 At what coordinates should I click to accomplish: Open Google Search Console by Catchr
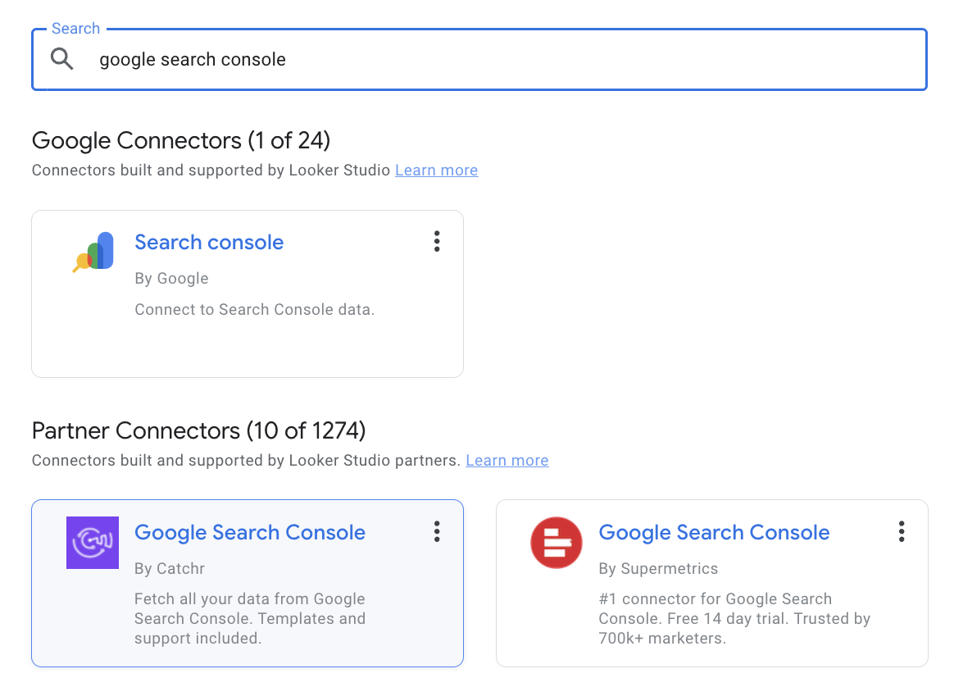249,532
